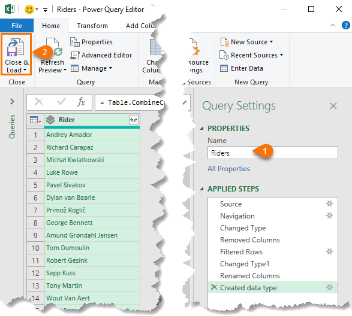Expand the Queries pane chevron
Viewport: 352px width, 316px height.
click(12, 102)
